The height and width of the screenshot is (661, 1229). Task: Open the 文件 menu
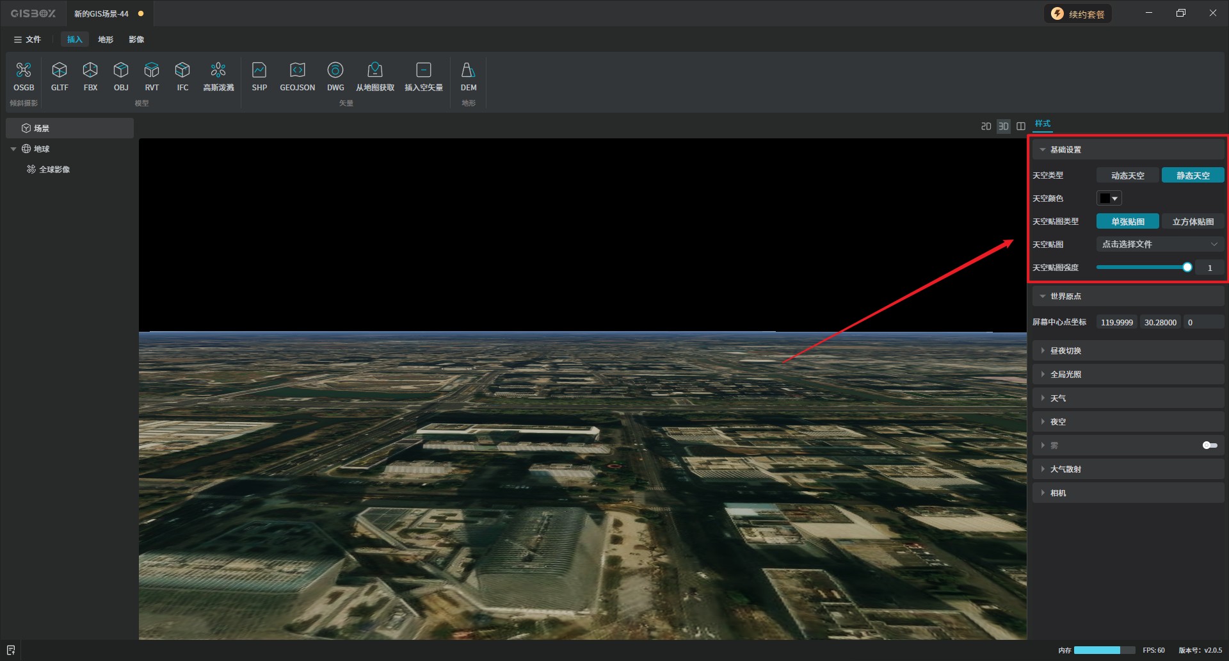[x=28, y=40]
